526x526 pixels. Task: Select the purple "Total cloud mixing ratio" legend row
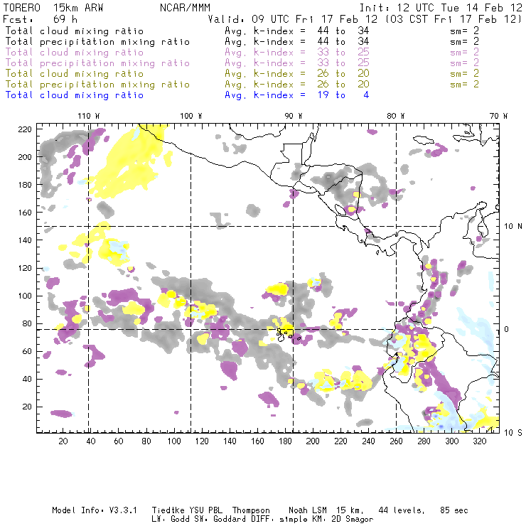75,53
